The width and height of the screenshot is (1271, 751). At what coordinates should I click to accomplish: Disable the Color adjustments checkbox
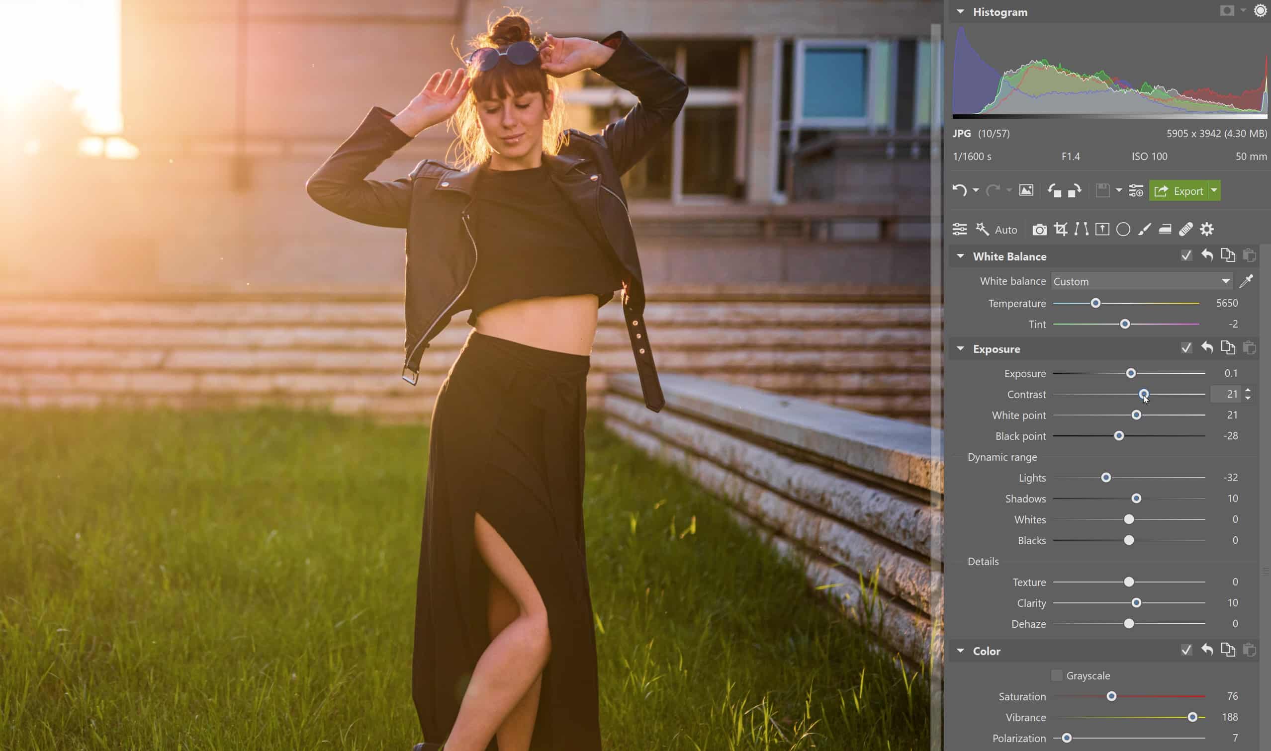1186,650
